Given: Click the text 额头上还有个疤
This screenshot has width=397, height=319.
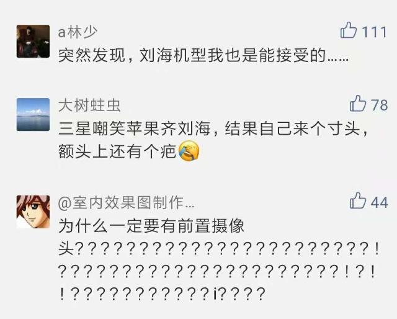Looking at the screenshot, I should click(117, 152).
